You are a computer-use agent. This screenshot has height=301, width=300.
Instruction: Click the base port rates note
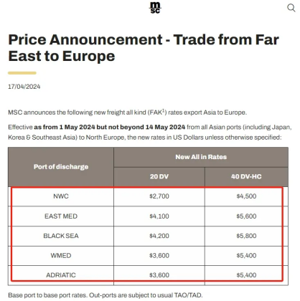pyautogui.click(x=106, y=295)
